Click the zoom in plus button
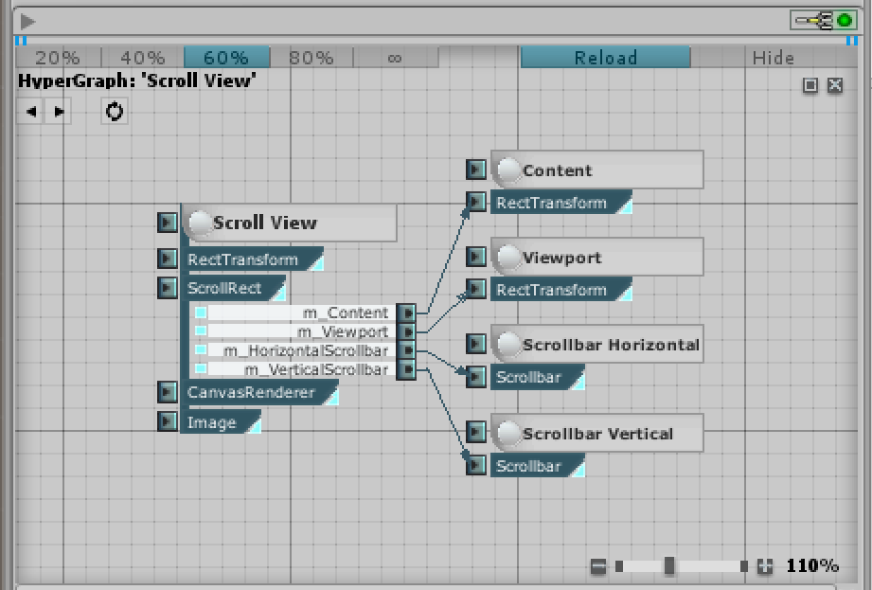872x590 pixels. (765, 566)
